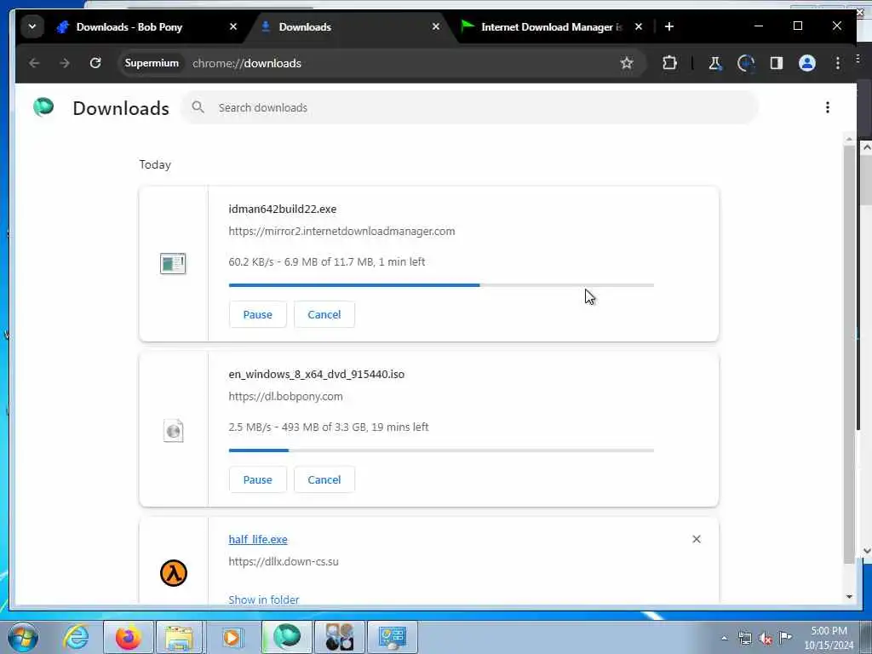Click the muted volume tray icon
Screen dimensions: 872x654
(x=766, y=639)
